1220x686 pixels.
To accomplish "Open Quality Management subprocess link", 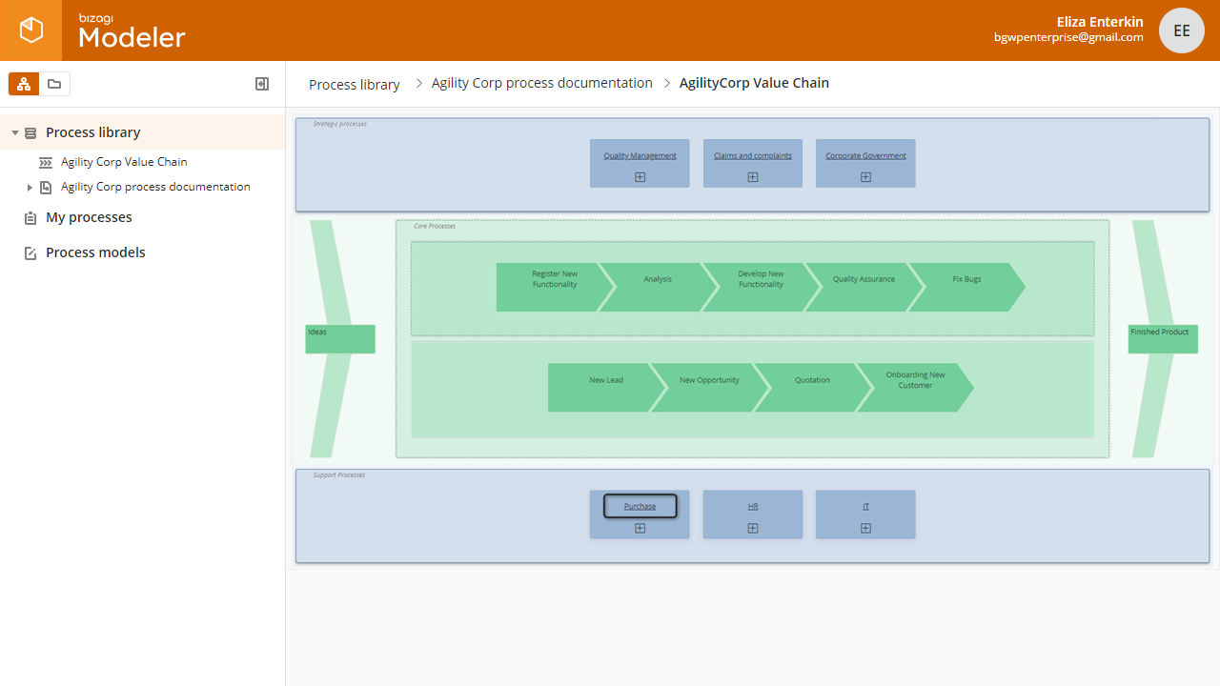I will [x=640, y=155].
